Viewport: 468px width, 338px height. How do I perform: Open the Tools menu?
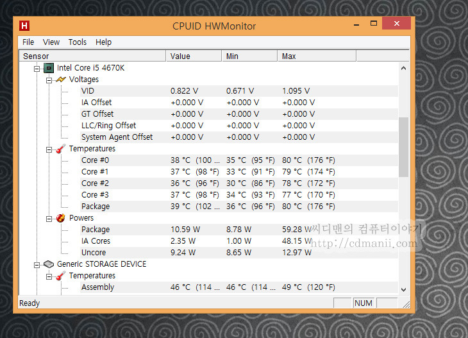(78, 42)
